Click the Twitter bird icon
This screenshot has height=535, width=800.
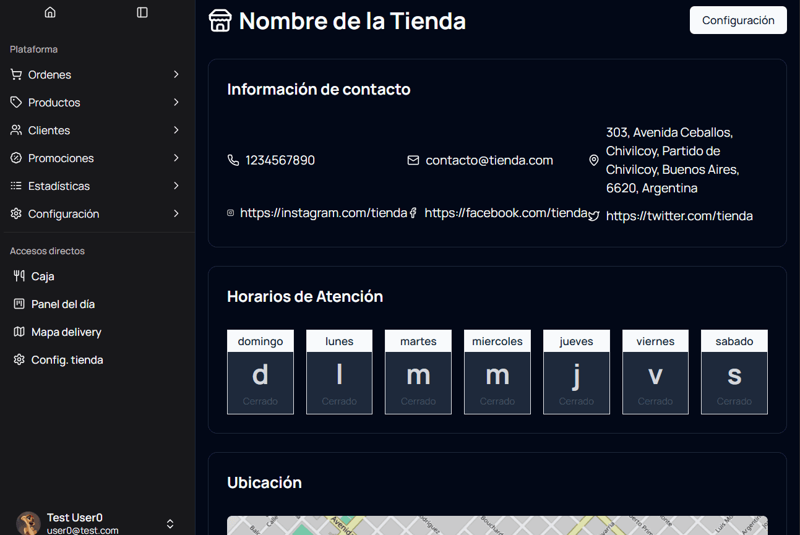tap(594, 216)
